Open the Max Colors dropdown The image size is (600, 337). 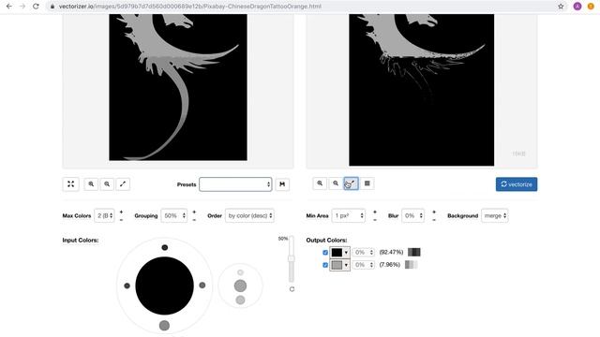pyautogui.click(x=104, y=216)
